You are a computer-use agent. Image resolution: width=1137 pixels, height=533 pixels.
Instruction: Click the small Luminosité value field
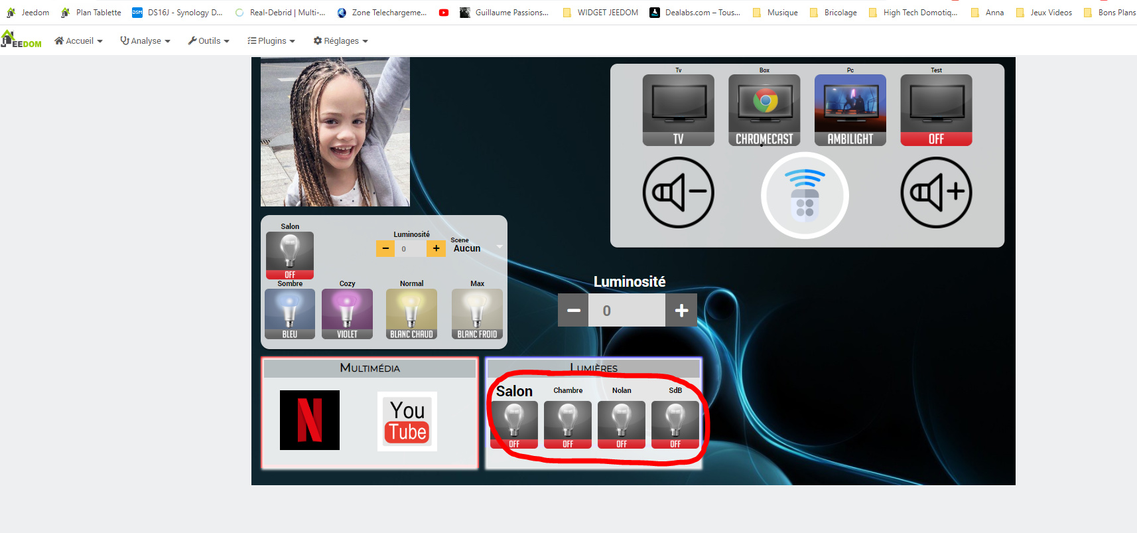click(x=411, y=249)
